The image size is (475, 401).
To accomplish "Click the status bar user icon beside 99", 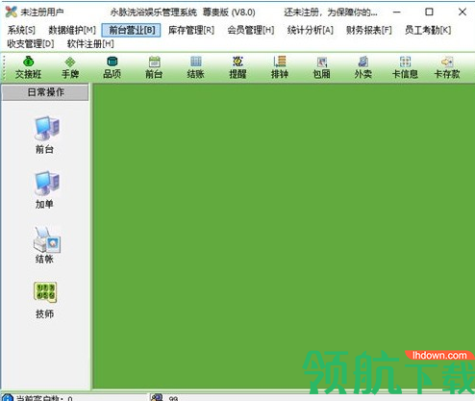I will 157,397.
